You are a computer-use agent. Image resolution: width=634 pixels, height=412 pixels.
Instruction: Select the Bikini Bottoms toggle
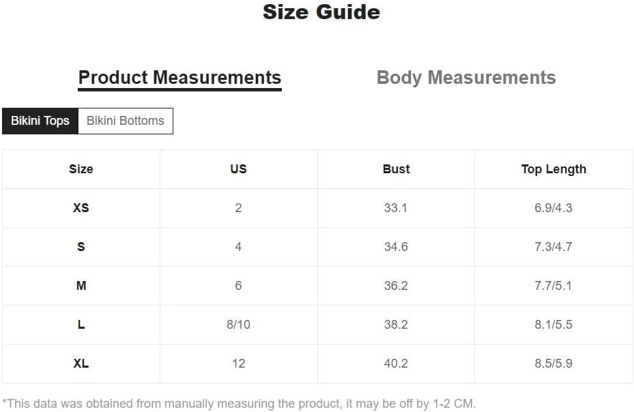tap(126, 121)
